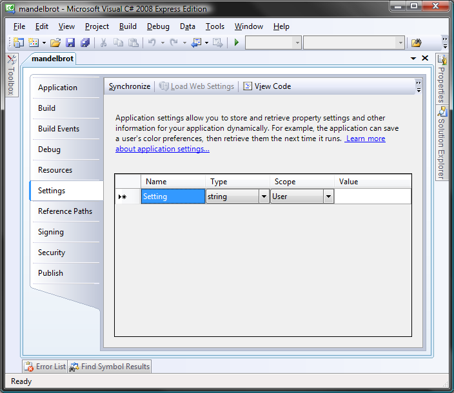Image resolution: width=454 pixels, height=393 pixels.
Task: Open the Help menu
Action: pyautogui.click(x=281, y=26)
